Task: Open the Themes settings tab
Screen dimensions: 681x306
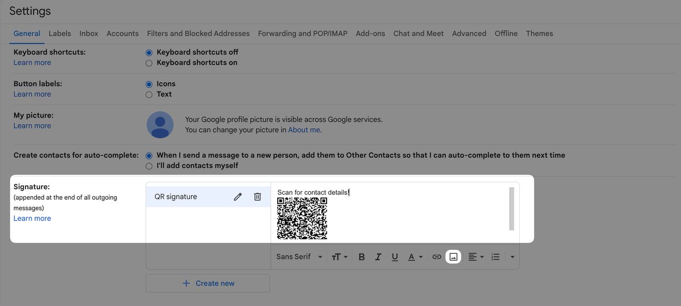Action: pos(539,33)
